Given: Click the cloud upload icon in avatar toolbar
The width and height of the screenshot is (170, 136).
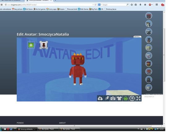Looking at the screenshot, I should 100,99.
